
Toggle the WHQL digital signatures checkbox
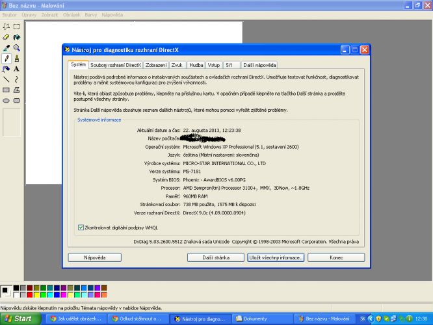[x=81, y=227]
